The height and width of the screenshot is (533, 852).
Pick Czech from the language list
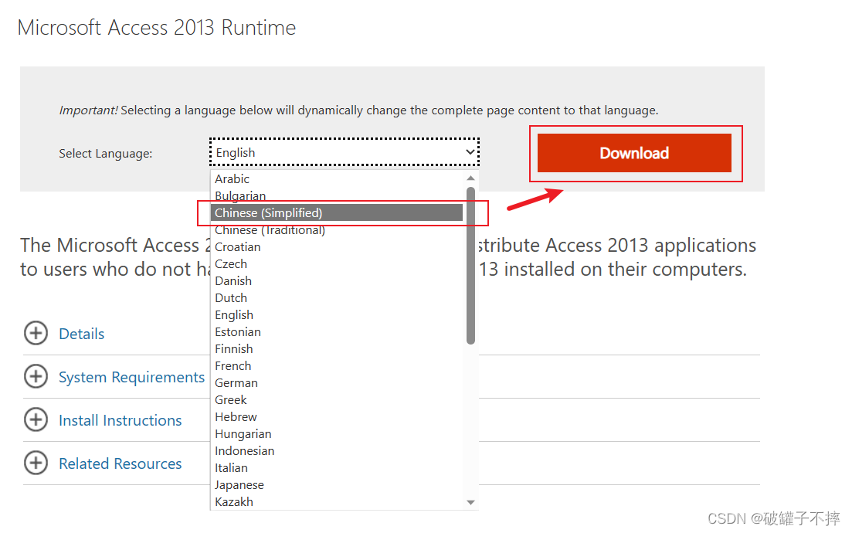click(337, 263)
